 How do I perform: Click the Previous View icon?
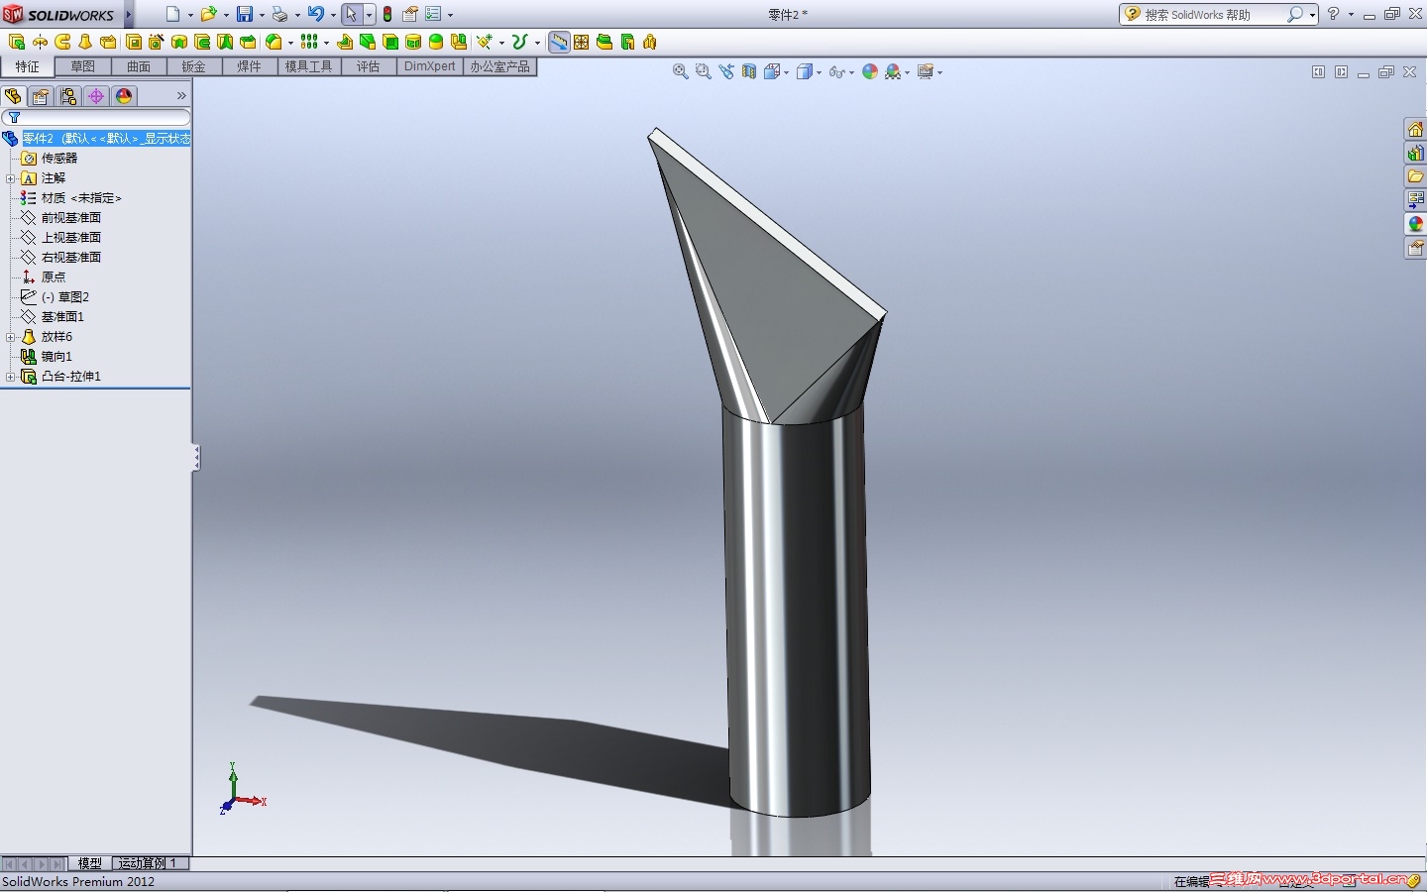coord(726,71)
